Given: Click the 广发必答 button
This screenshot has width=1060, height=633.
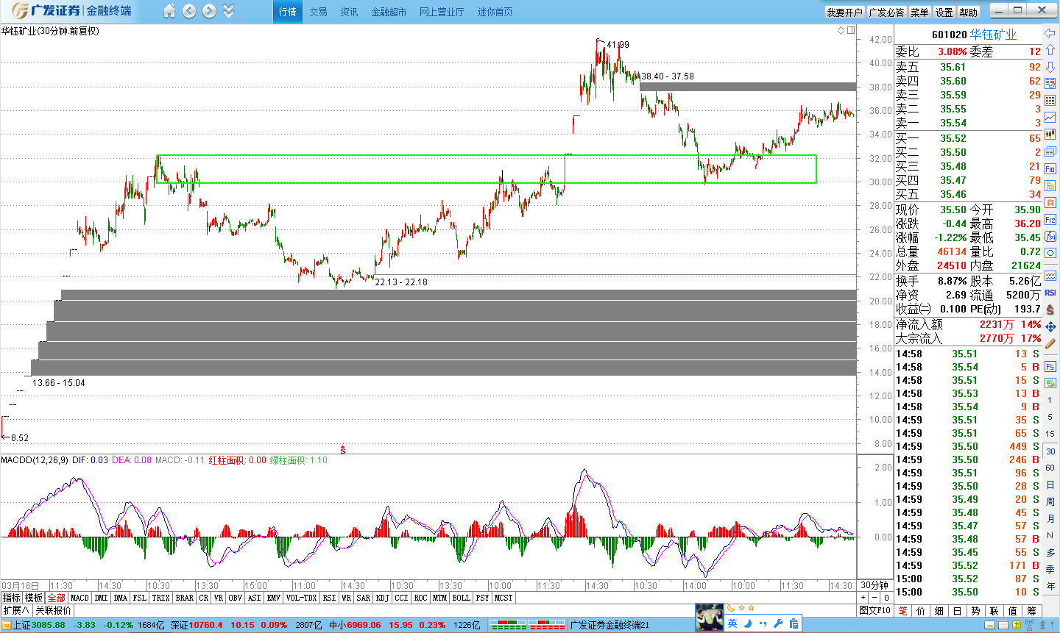Looking at the screenshot, I should click(886, 12).
